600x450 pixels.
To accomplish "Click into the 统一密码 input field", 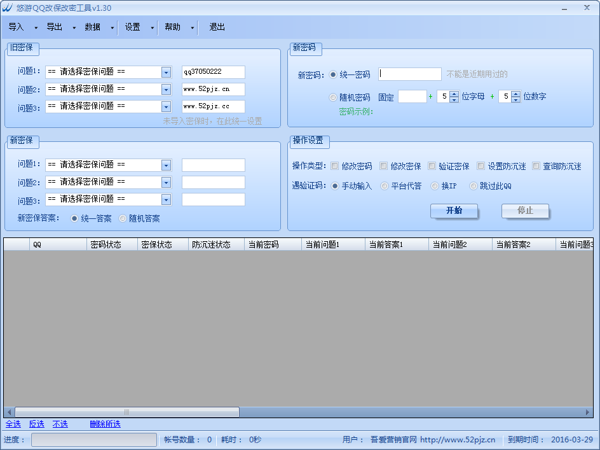I will (410, 74).
